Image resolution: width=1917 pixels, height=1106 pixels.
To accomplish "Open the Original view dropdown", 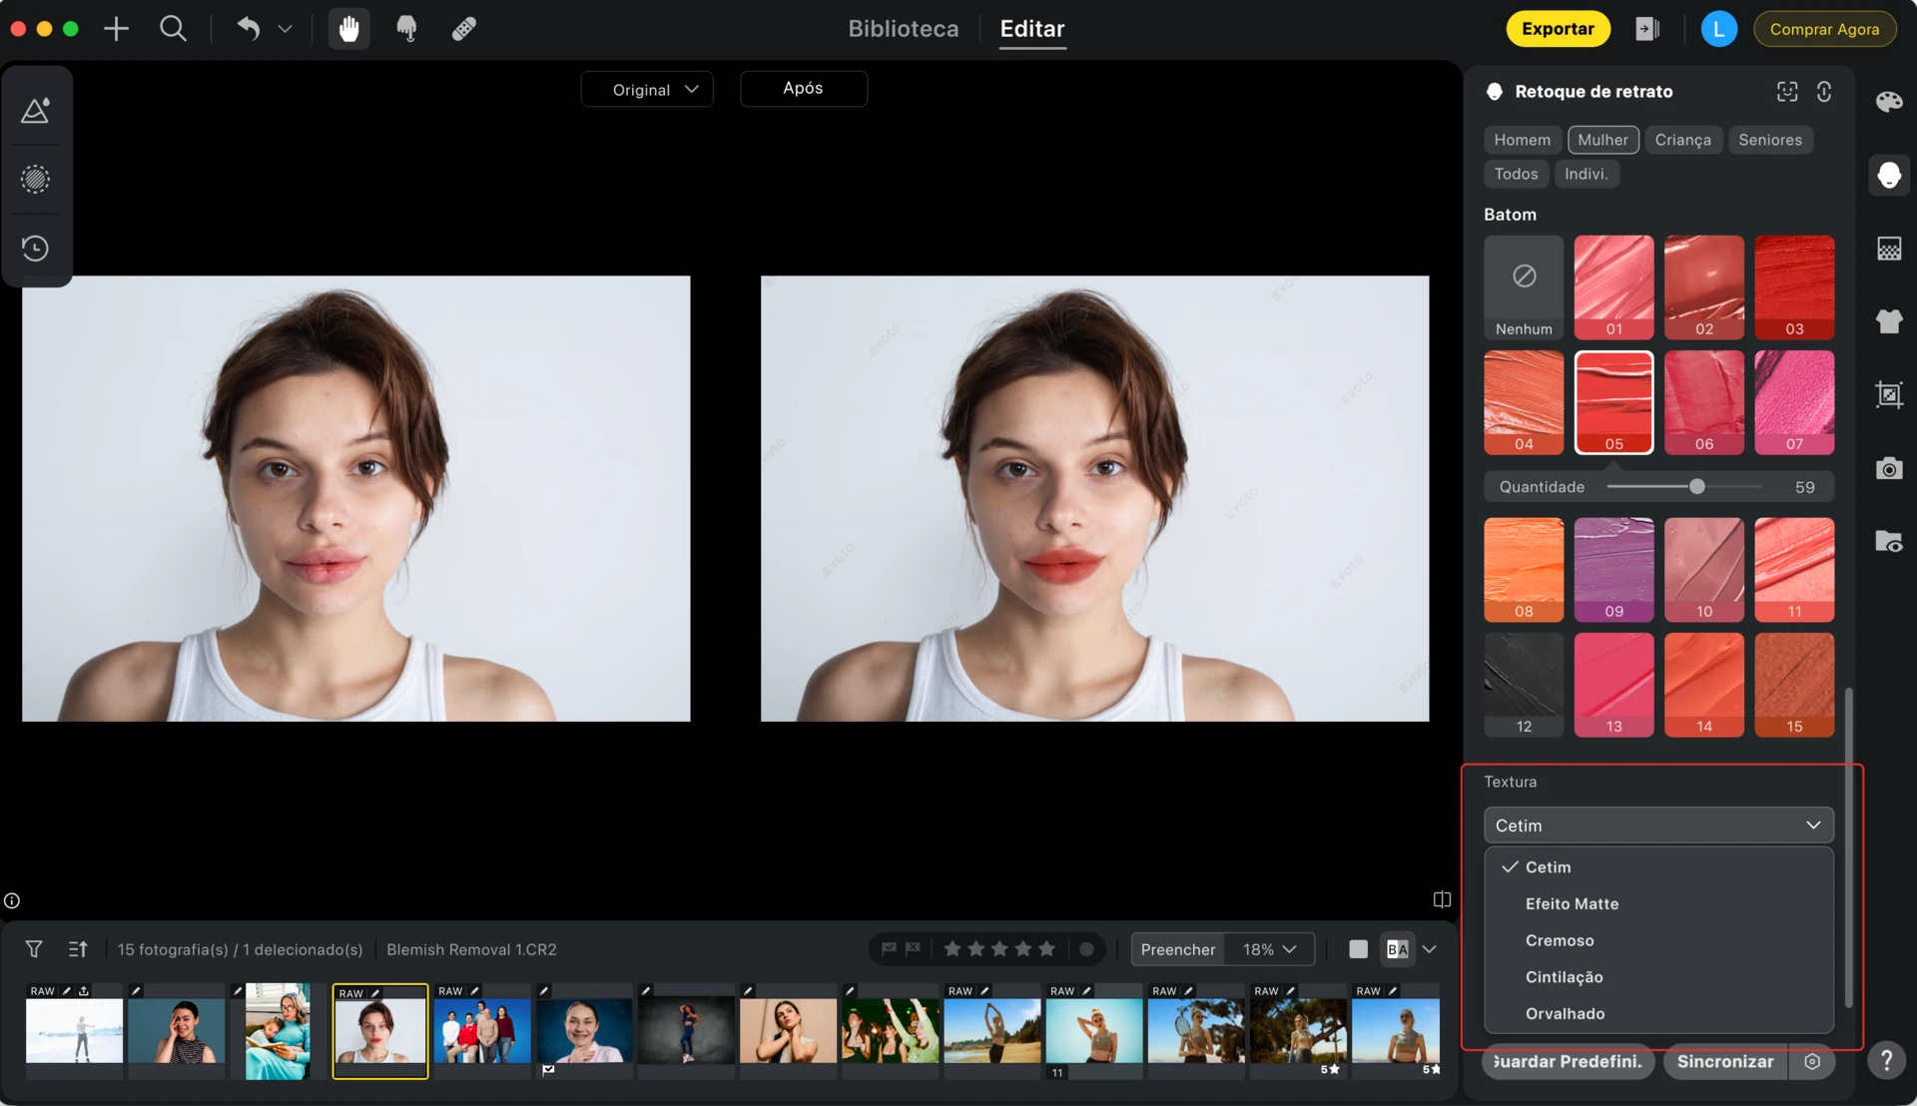I will pos(647,90).
